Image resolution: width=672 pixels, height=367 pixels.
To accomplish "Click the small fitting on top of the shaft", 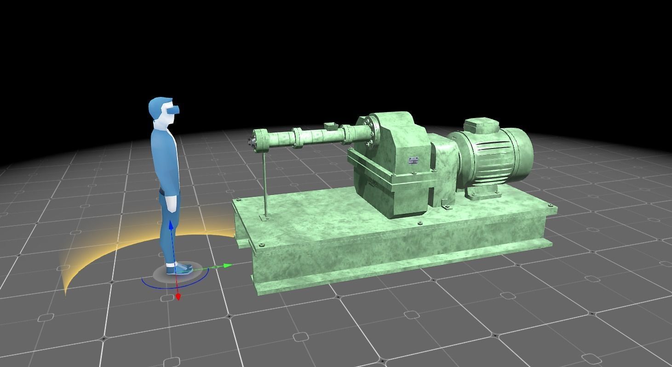I will (x=331, y=126).
